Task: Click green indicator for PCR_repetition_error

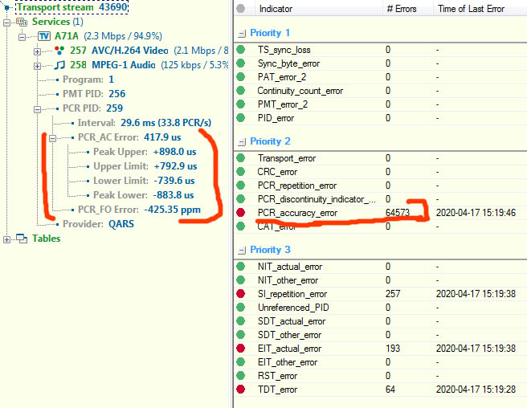Action: [241, 186]
